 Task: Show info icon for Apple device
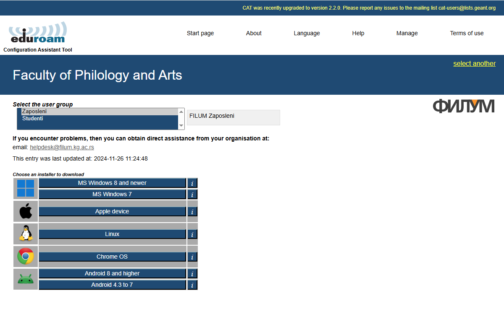192,212
